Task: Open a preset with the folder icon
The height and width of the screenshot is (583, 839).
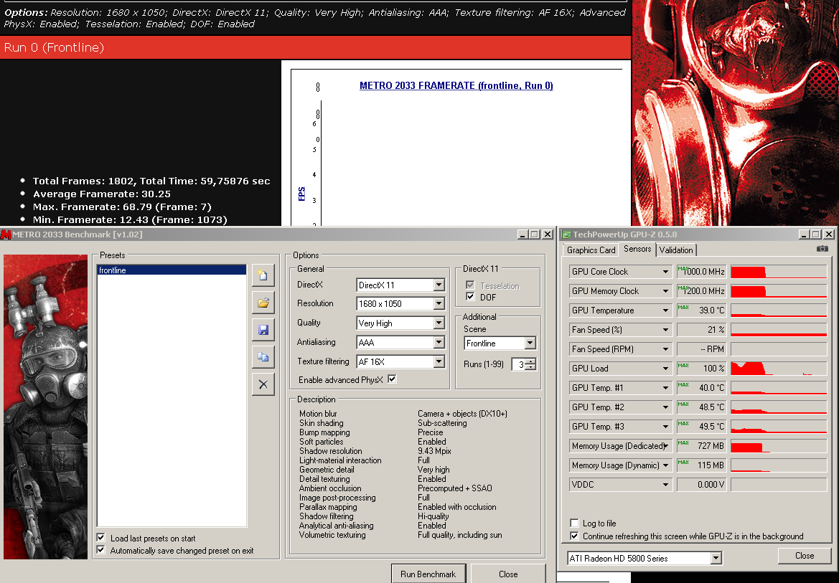Action: point(263,303)
